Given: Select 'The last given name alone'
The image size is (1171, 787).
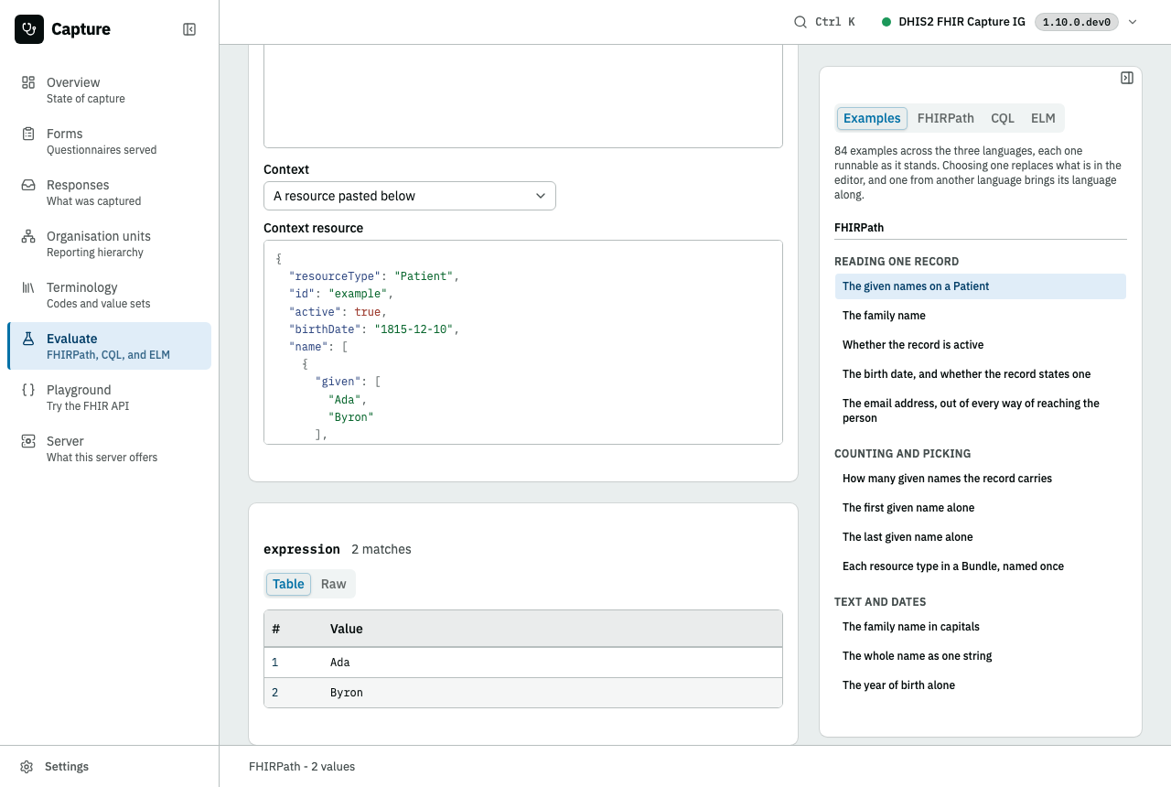Looking at the screenshot, I should point(981,537).
